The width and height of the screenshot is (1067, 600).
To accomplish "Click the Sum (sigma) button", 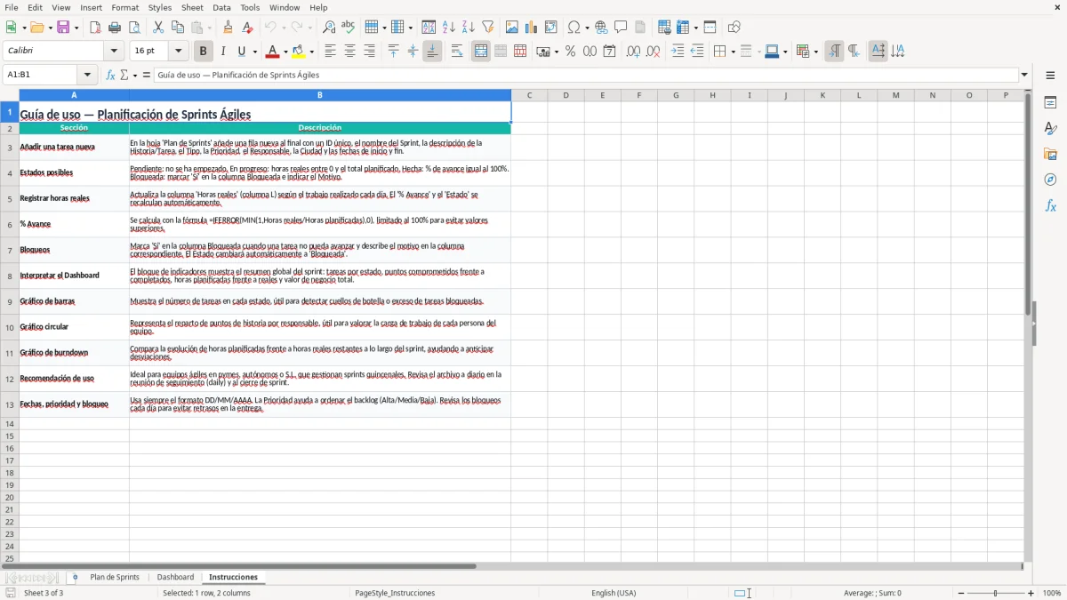I will pos(124,76).
